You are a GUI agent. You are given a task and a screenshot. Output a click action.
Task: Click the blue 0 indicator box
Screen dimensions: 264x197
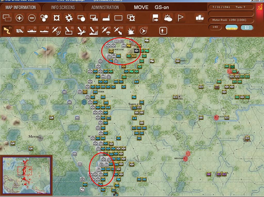tap(247, 27)
